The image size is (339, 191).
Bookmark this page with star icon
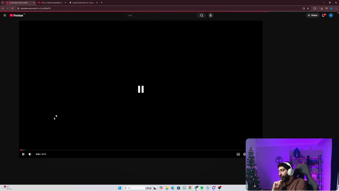[308, 8]
